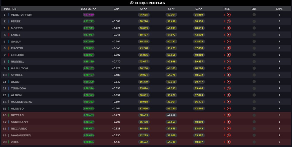Select Gasly's soft tyre icon
Viewport: 292px width, 147px height.
click(x=229, y=41)
